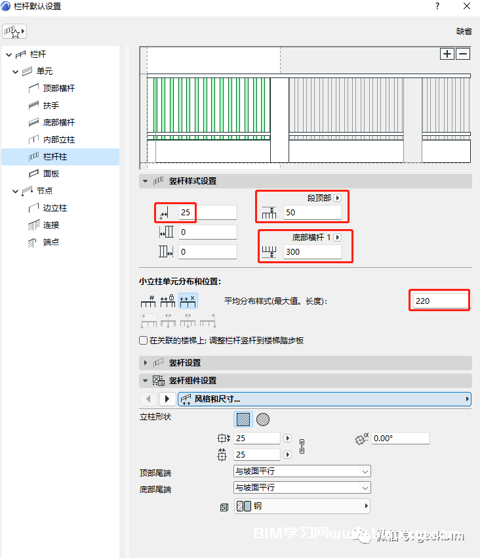Click the chain link proportion icon

302,446
